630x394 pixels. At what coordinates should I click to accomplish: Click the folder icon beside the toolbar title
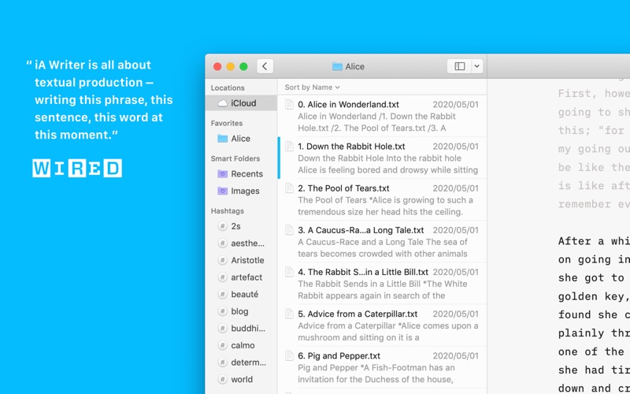click(x=337, y=67)
